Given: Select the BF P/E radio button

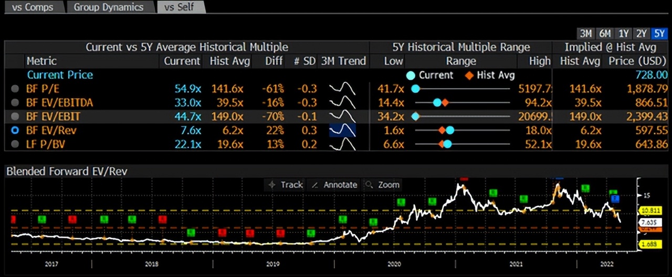Looking at the screenshot, I should pyautogui.click(x=15, y=89).
